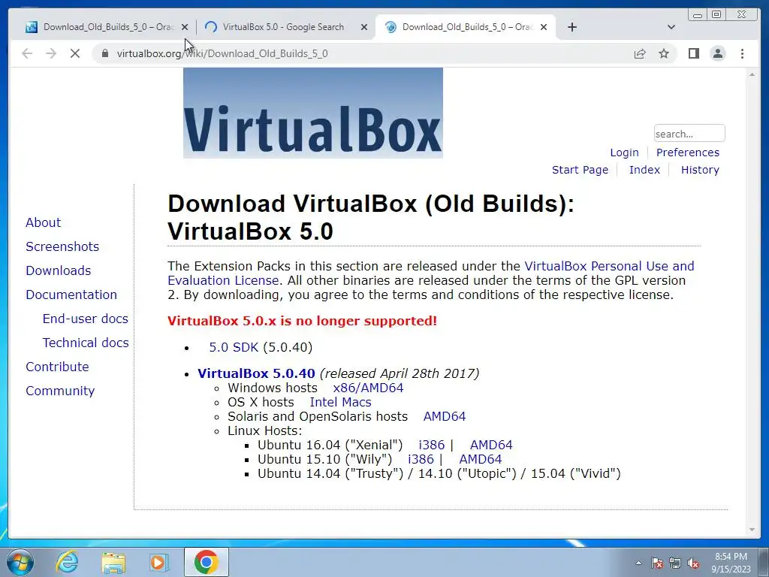Click the browser back arrow
Screen dimensions: 769x577
27,53
